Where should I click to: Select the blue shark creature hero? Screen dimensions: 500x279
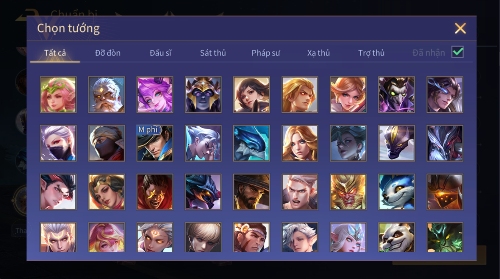251,143
